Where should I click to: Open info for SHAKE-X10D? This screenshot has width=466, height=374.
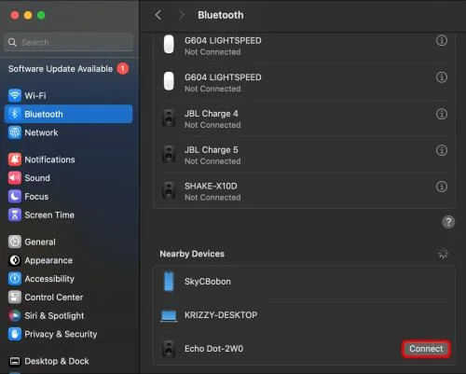442,187
